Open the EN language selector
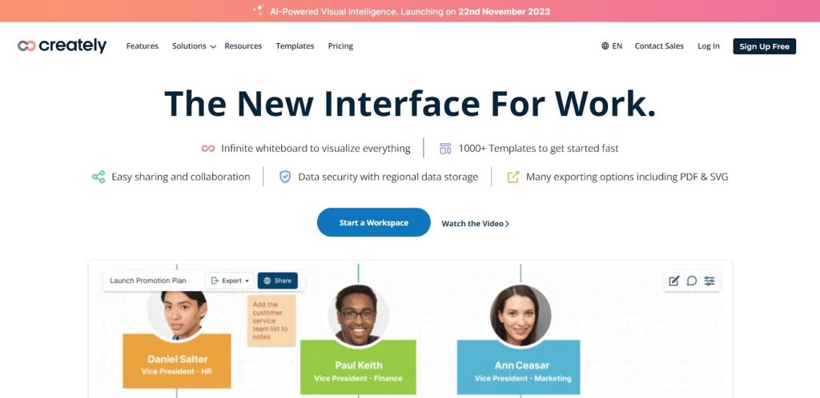Screen dimensions: 820x398 pyautogui.click(x=612, y=46)
